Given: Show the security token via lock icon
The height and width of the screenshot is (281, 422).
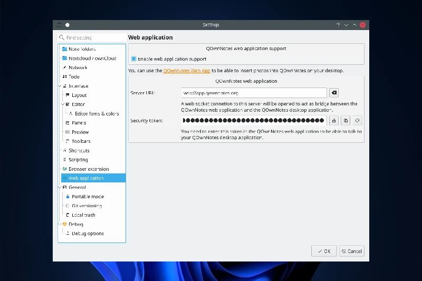Looking at the screenshot, I should 334,121.
